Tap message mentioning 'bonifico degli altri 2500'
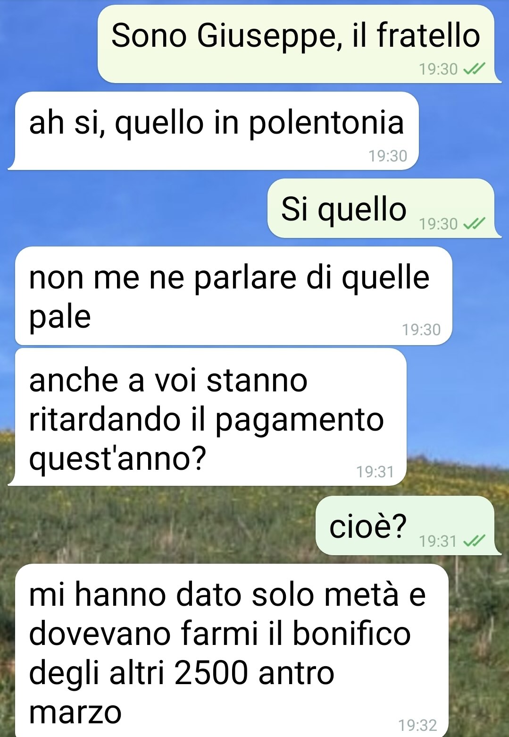Screen dimensions: 509x737 232,651
